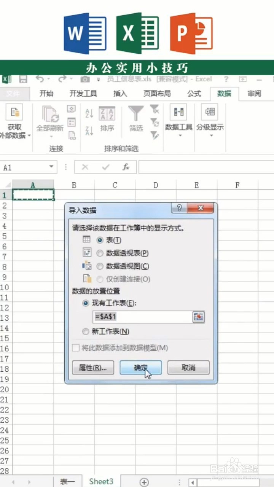The height and width of the screenshot is (487, 274).
Task: Click the horizontal scrollbar left arrow
Action: pos(193,482)
